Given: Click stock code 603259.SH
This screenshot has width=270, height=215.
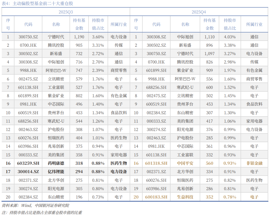Looking at the screenshot, I should tap(28, 163).
